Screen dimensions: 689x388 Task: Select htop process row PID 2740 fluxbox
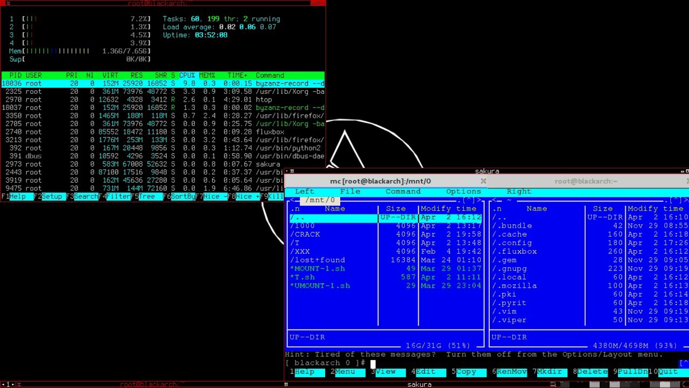point(163,132)
